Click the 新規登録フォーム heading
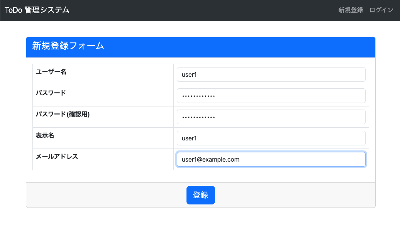 coord(68,46)
